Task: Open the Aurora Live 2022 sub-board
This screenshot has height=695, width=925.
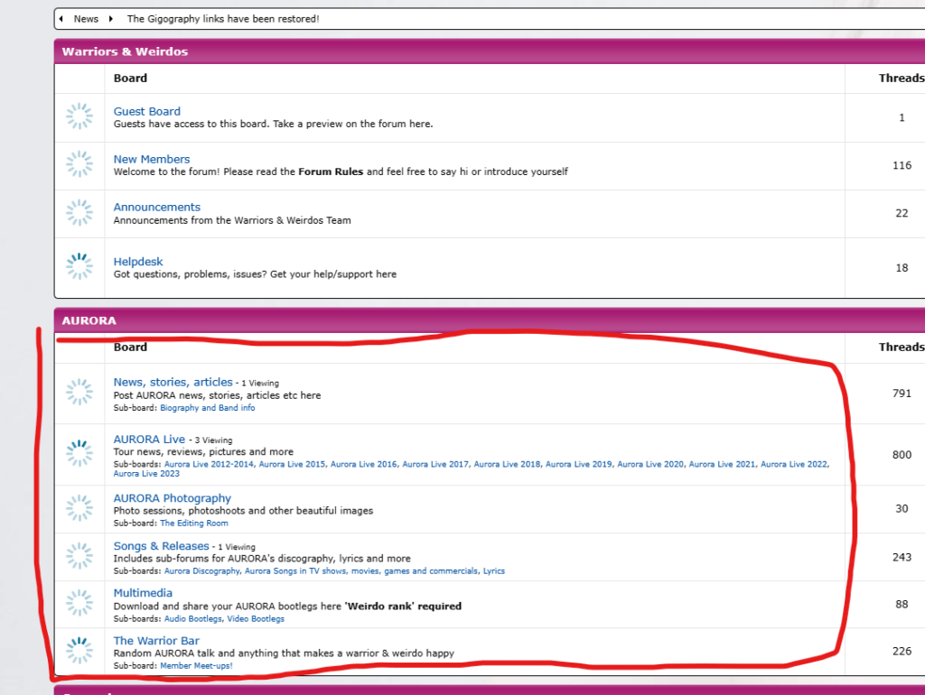Action: [794, 465]
